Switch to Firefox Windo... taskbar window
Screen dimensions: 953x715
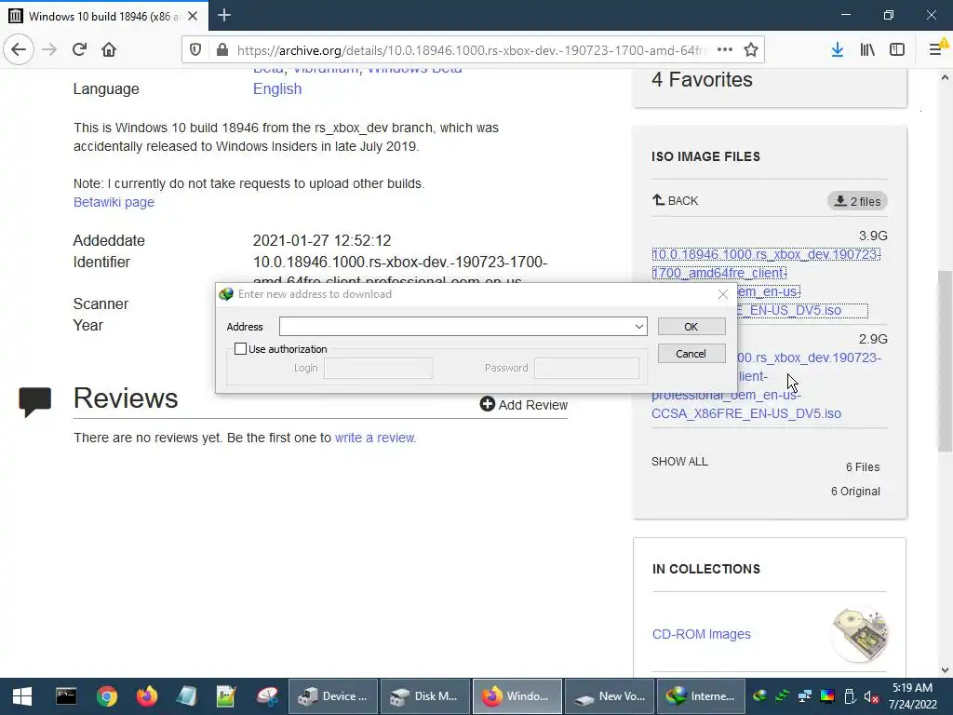tap(517, 696)
